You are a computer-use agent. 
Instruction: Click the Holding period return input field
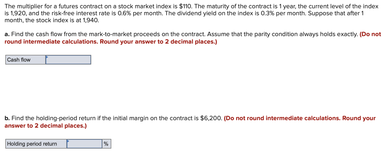pyautogui.click(x=84, y=144)
